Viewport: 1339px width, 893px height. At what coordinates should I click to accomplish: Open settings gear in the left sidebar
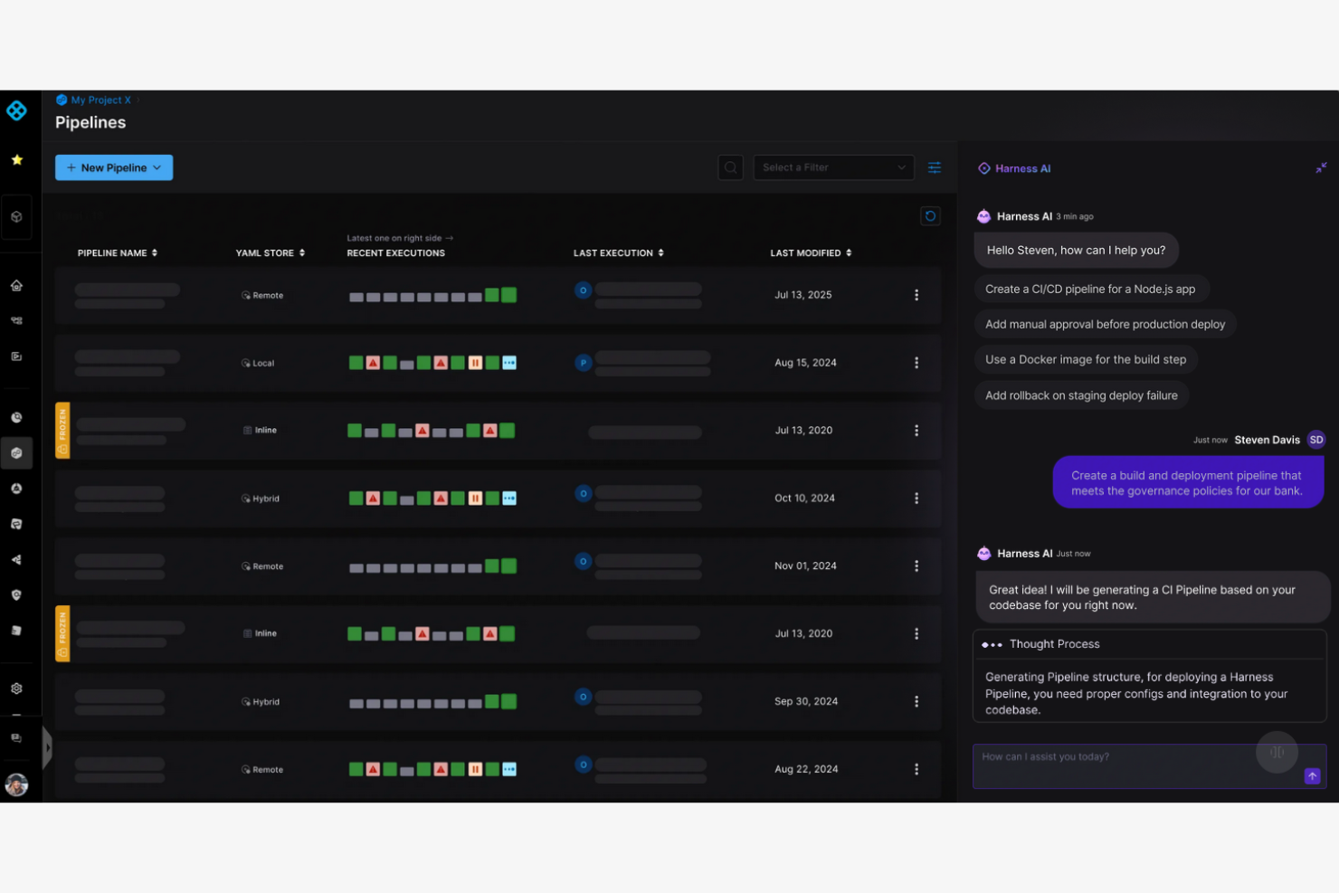(x=16, y=689)
